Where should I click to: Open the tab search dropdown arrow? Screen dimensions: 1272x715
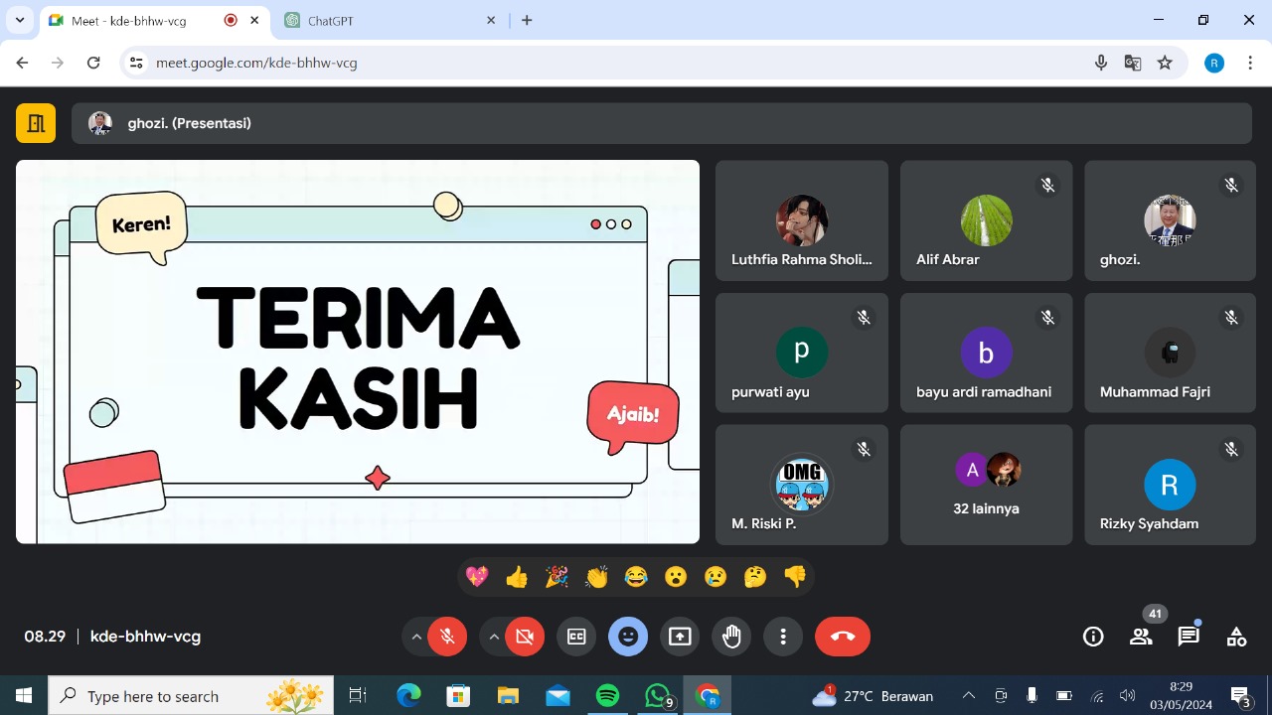(20, 20)
